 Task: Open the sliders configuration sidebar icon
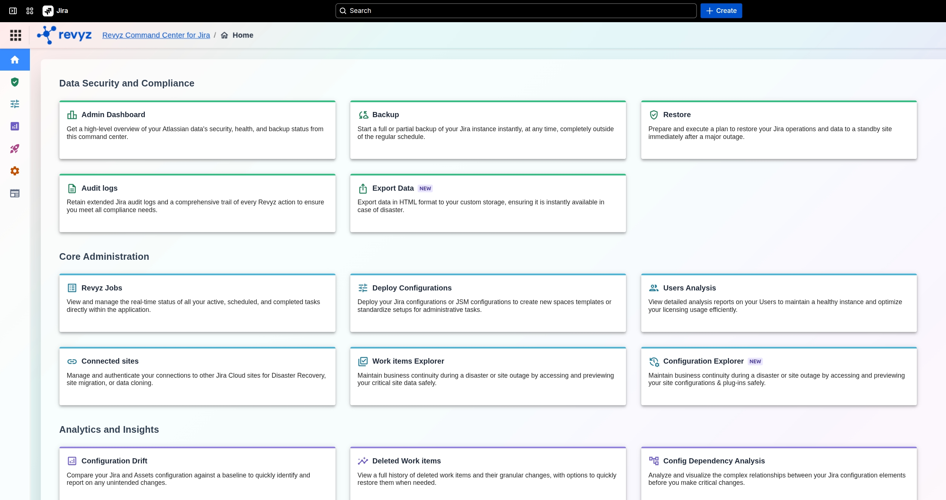click(x=15, y=104)
